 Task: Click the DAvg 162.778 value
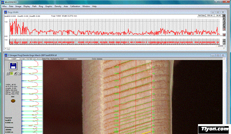click(x=12, y=94)
